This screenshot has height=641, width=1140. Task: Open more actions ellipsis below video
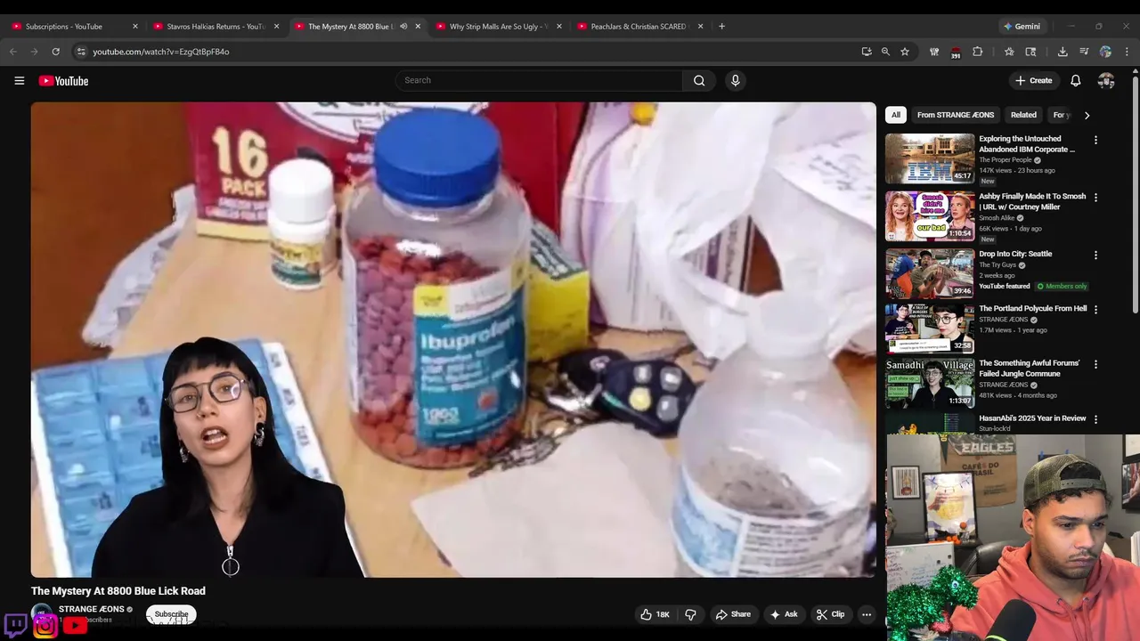[x=866, y=614]
